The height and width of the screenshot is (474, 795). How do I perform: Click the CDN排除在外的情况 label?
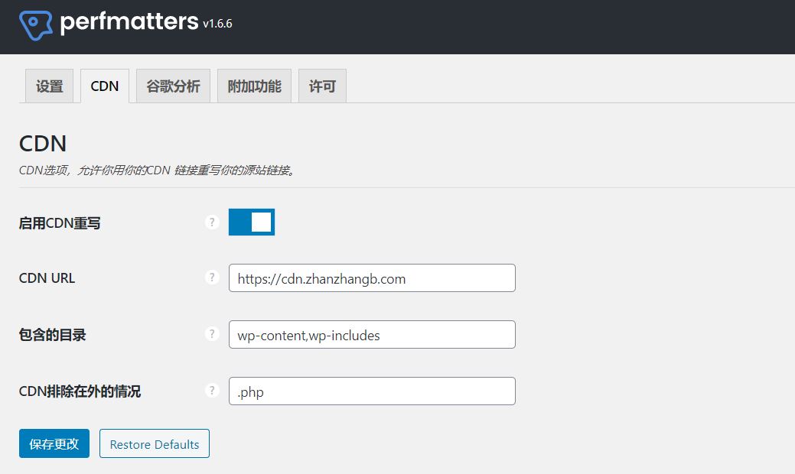80,391
